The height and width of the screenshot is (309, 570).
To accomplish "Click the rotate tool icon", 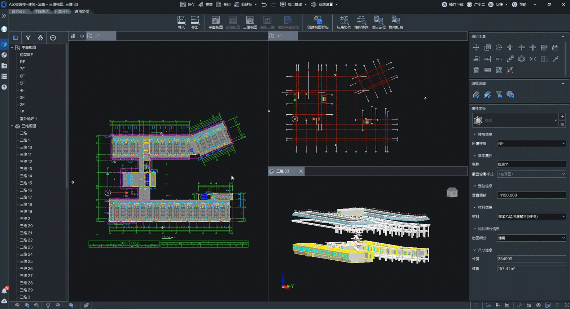I will (499, 48).
